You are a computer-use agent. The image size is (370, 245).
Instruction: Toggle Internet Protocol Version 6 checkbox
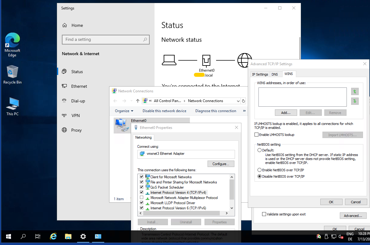click(x=141, y=208)
